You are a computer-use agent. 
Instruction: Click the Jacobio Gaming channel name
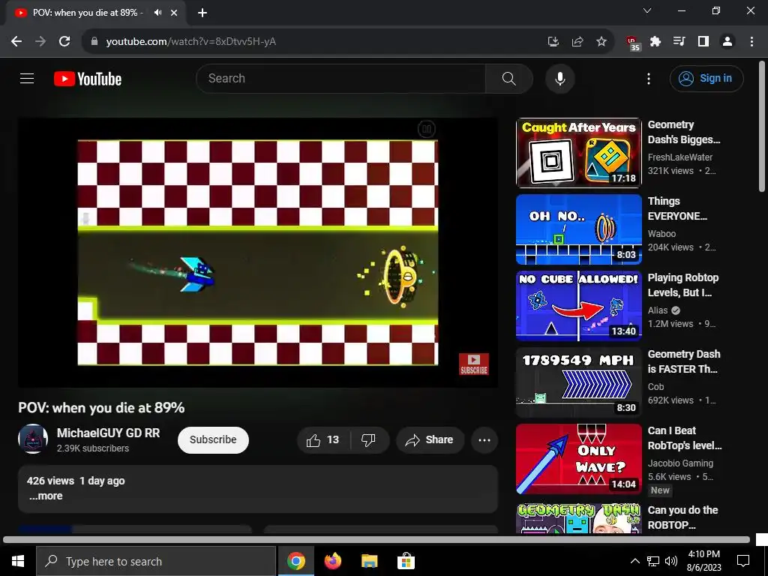(x=680, y=463)
